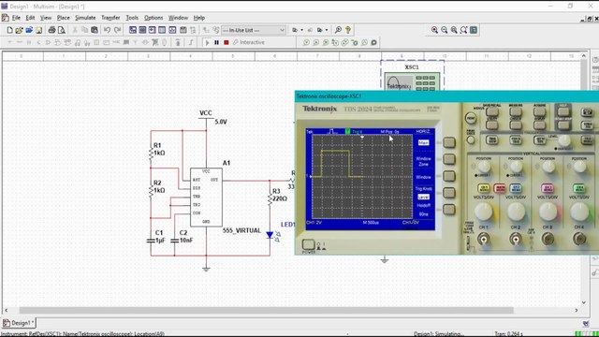This screenshot has height=337, width=599.
Task: Click the CH1 BNC input connector
Action: click(484, 240)
